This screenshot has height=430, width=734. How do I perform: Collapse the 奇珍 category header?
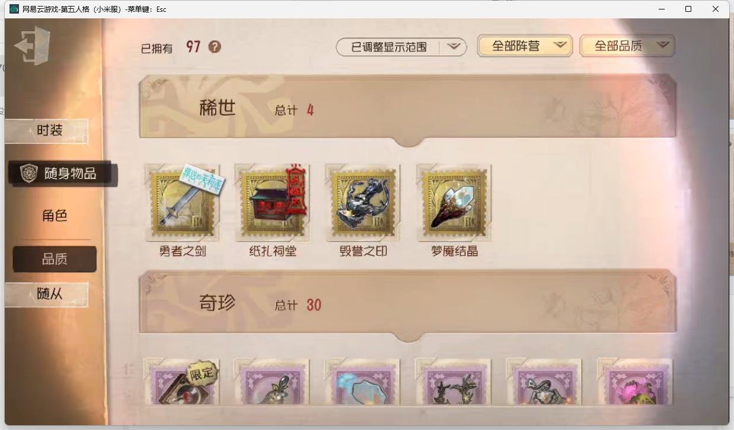[x=407, y=306]
